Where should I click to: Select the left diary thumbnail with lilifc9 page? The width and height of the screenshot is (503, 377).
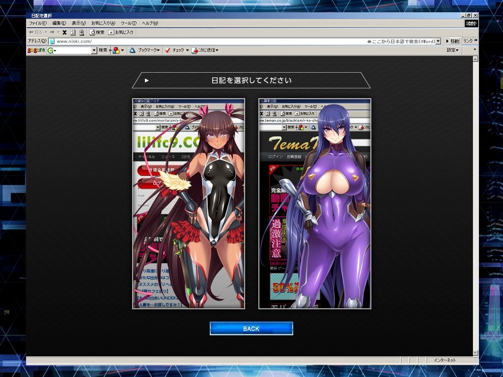pos(189,204)
